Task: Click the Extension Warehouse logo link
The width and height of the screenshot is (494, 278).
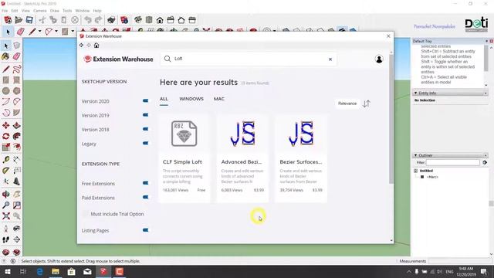Action: point(118,59)
